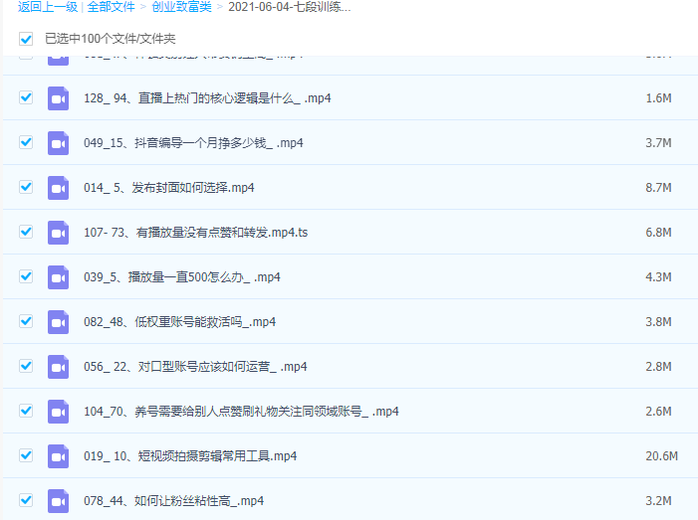Image resolution: width=698 pixels, height=520 pixels.
Task: Uncheck the select-all checkbox beside 已选中100个文件
Action: (x=26, y=39)
